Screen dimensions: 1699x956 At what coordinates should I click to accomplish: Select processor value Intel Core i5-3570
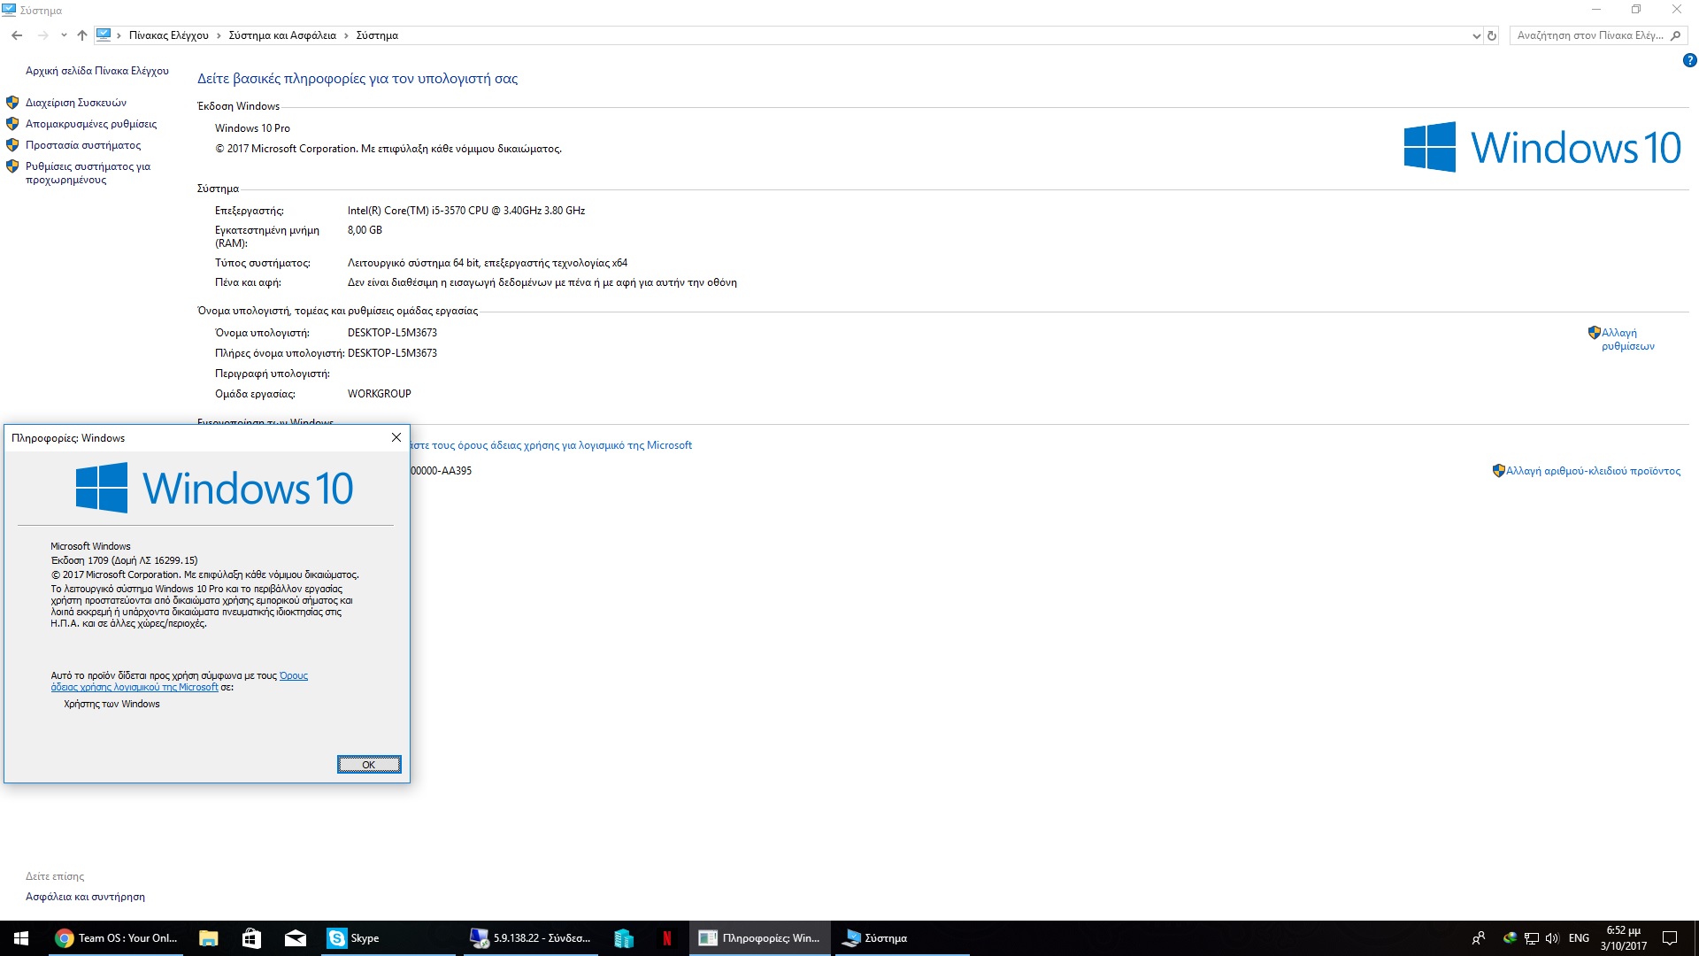coord(466,211)
